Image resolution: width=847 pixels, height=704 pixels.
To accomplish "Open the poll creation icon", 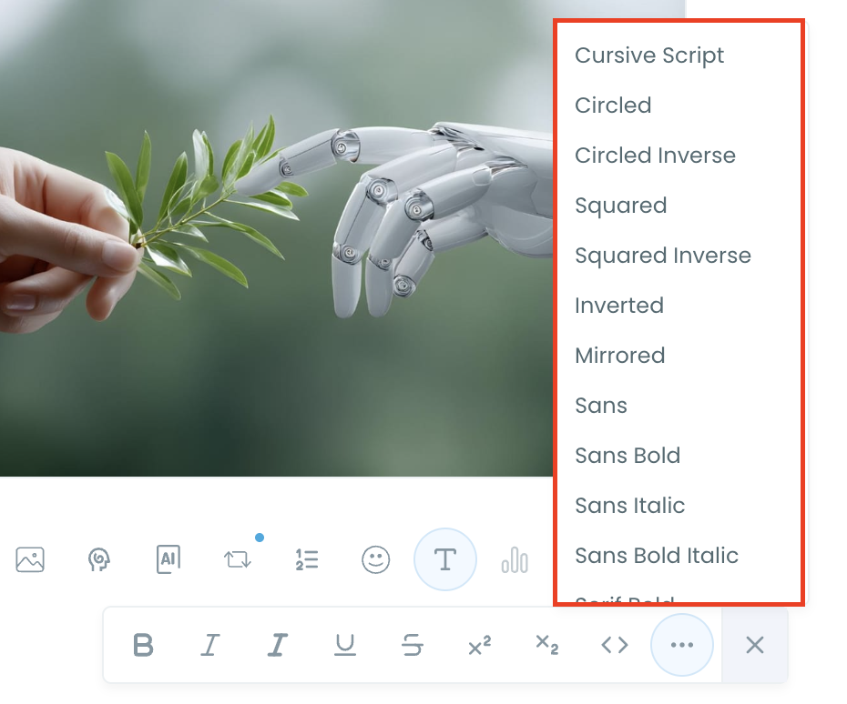I will pyautogui.click(x=515, y=560).
